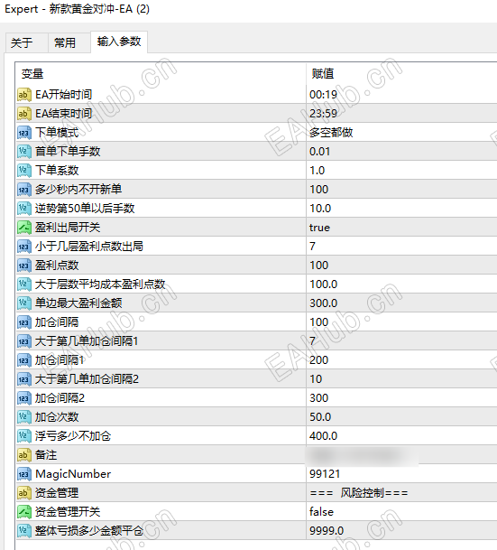The width and height of the screenshot is (497, 550).
Task: Click the double-type icon beside 下单系数
Action: pyautogui.click(x=23, y=170)
